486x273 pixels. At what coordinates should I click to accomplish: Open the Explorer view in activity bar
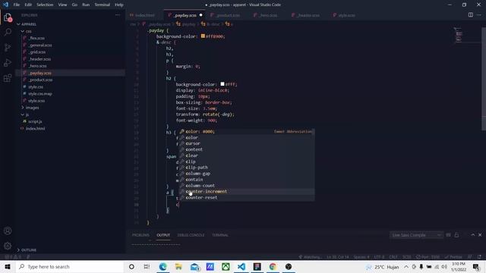(x=8, y=17)
